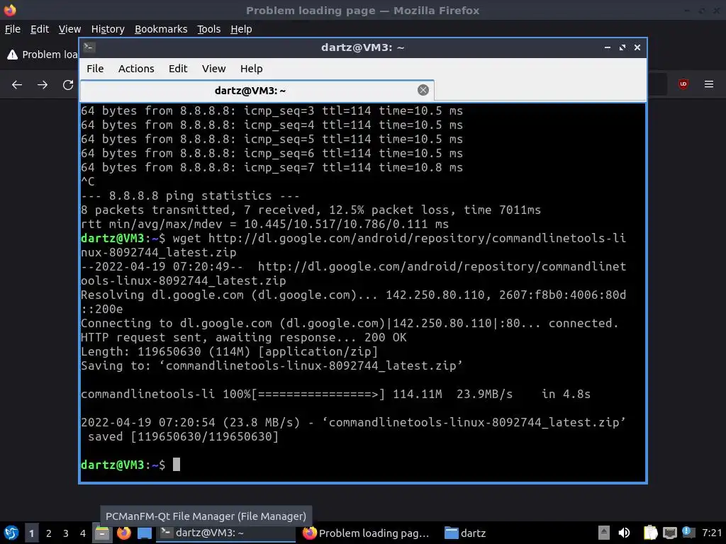Click the 7:21 clock on the panel
The image size is (726, 544).
712,533
